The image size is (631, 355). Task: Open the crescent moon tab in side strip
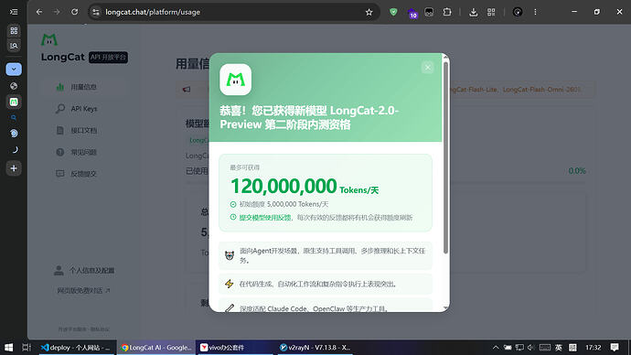(14, 150)
